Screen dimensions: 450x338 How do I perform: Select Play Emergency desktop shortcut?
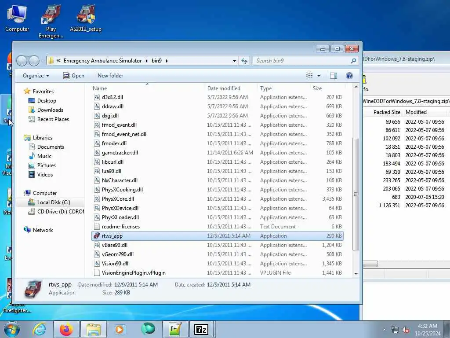click(x=51, y=22)
